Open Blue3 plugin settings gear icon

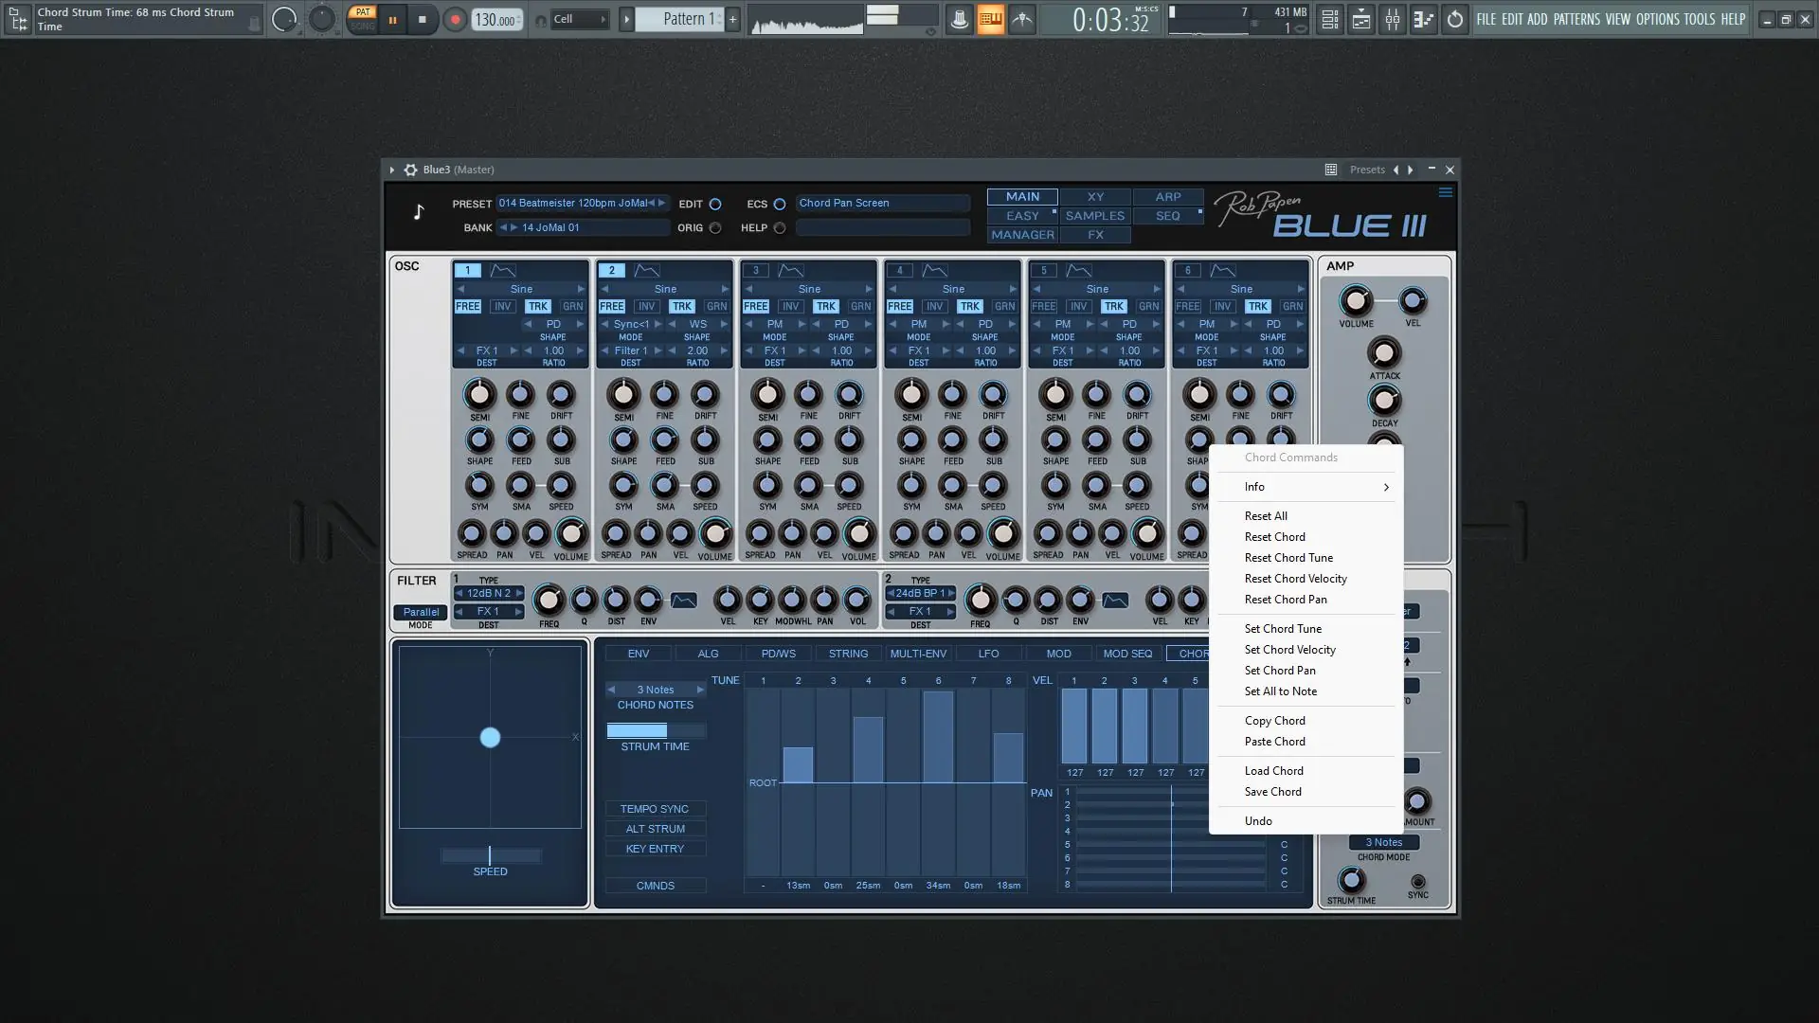(410, 170)
